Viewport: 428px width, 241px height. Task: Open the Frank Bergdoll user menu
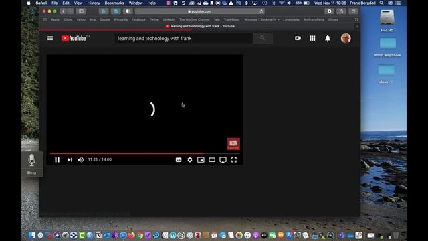[362, 3]
